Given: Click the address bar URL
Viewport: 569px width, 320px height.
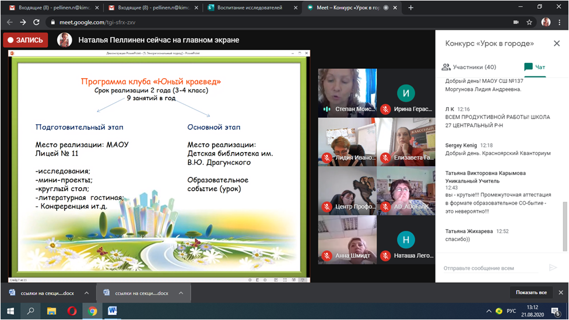Looking at the screenshot, I should pos(97,22).
